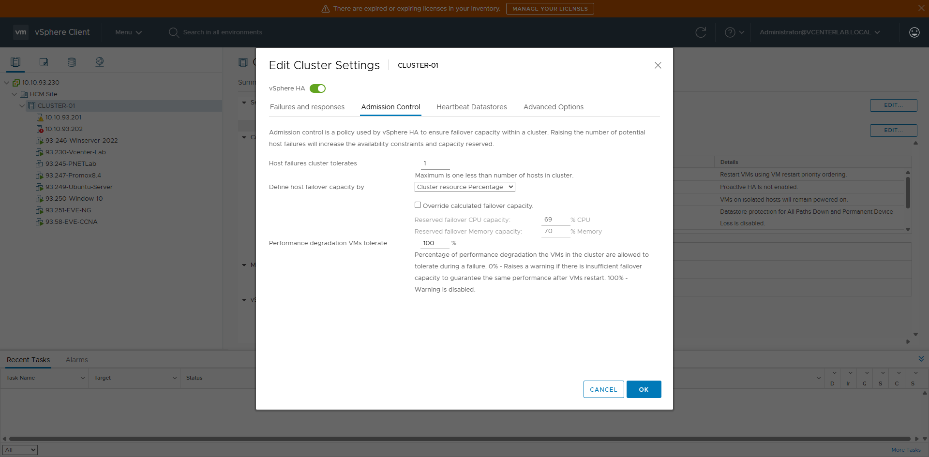
Task: Click the search magnifier in the top bar
Action: pyautogui.click(x=174, y=32)
